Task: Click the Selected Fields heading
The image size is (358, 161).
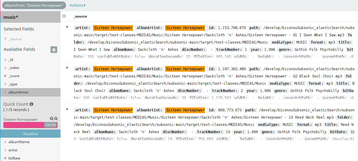Action: (x=19, y=29)
